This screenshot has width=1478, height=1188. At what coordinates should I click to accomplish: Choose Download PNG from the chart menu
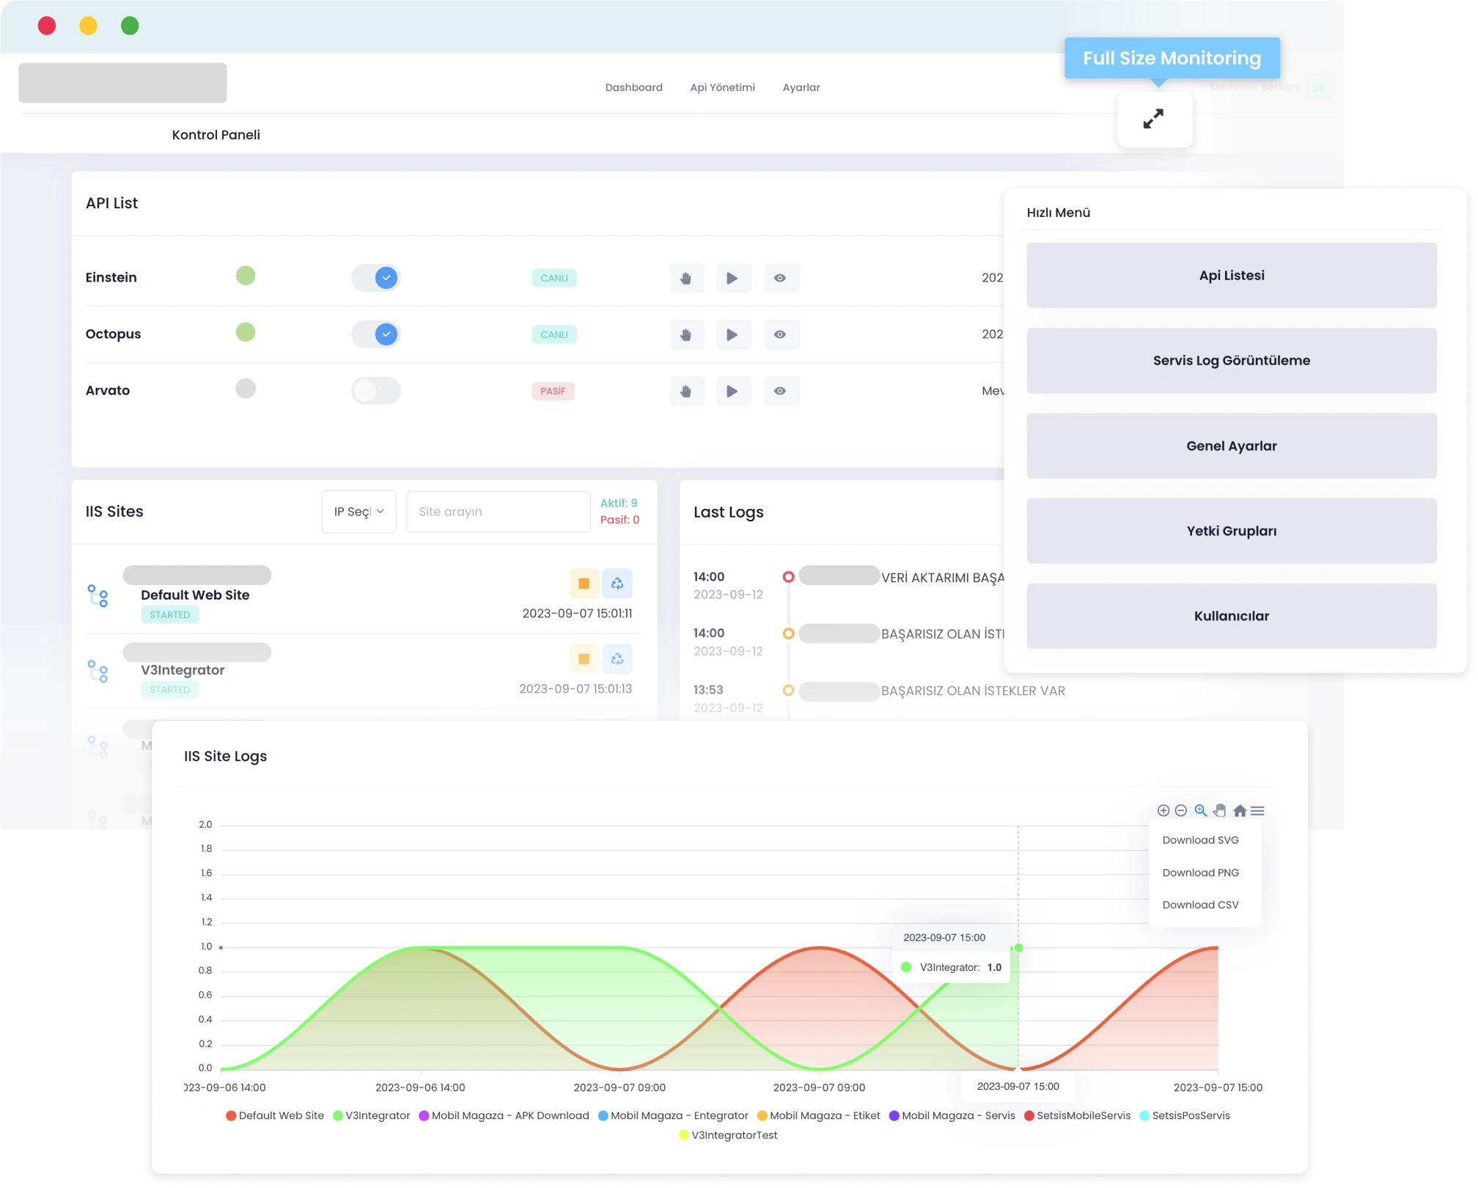[1201, 873]
